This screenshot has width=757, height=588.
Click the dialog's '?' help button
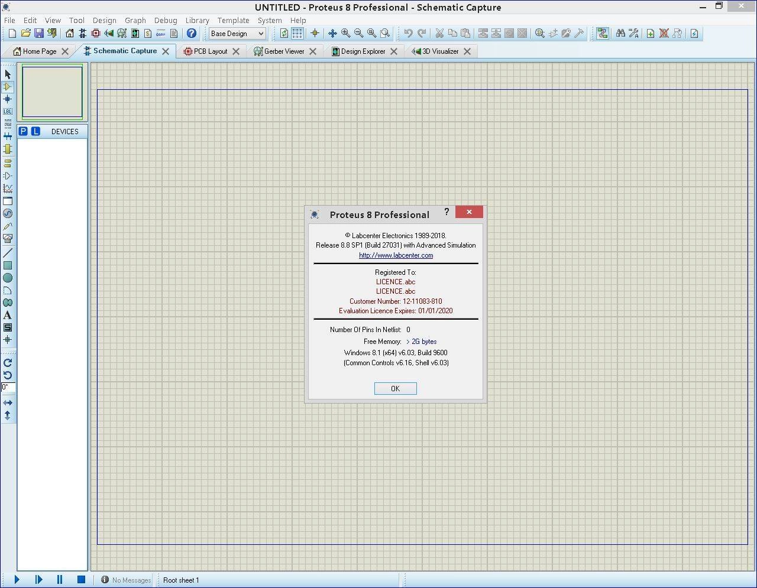tap(447, 212)
